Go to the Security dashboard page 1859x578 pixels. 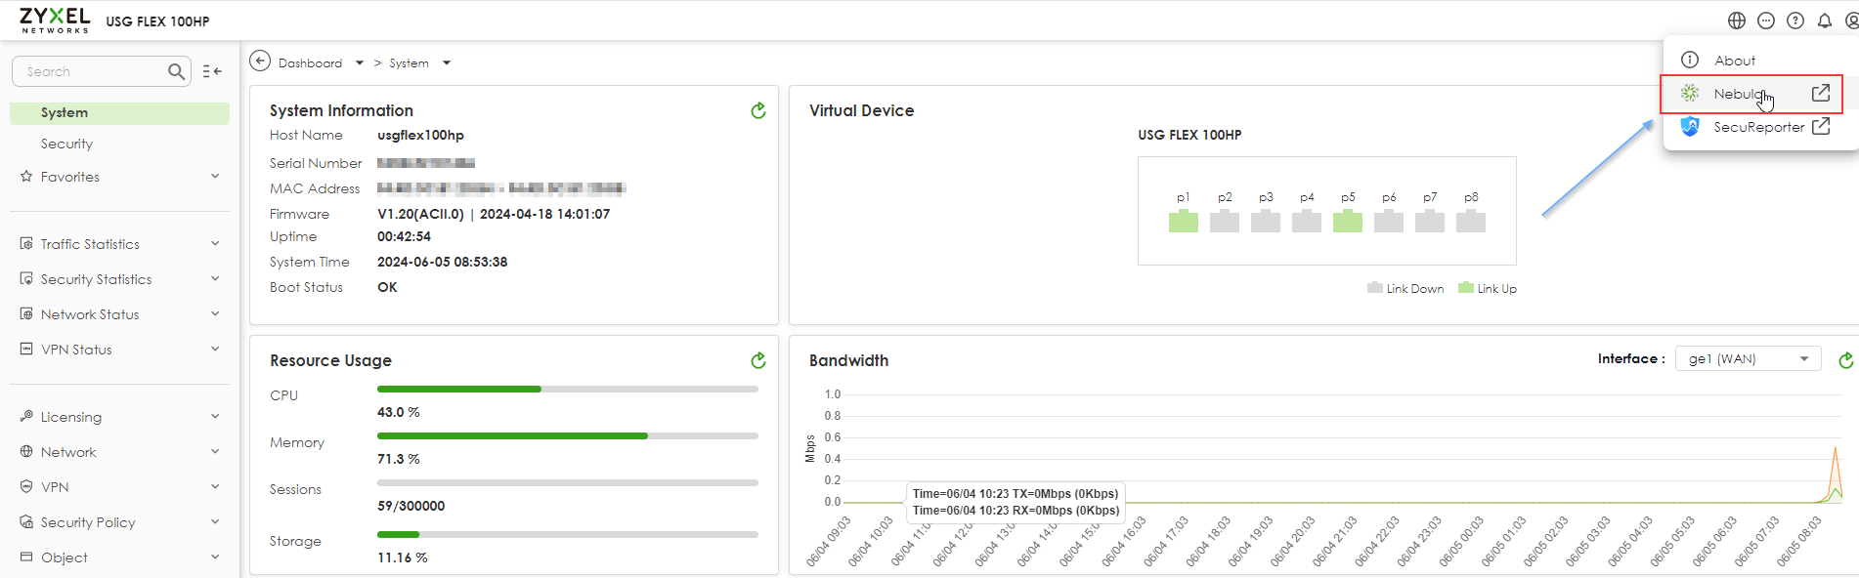pos(66,144)
